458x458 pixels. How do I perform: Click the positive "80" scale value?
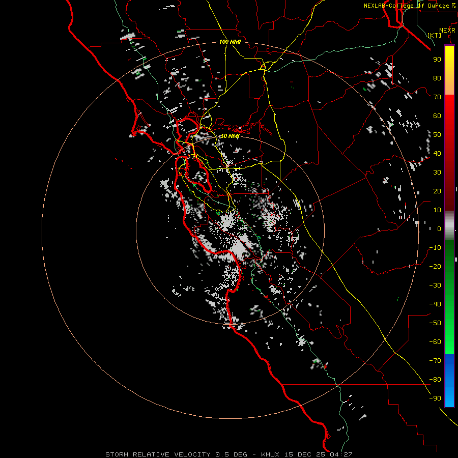[x=437, y=78]
